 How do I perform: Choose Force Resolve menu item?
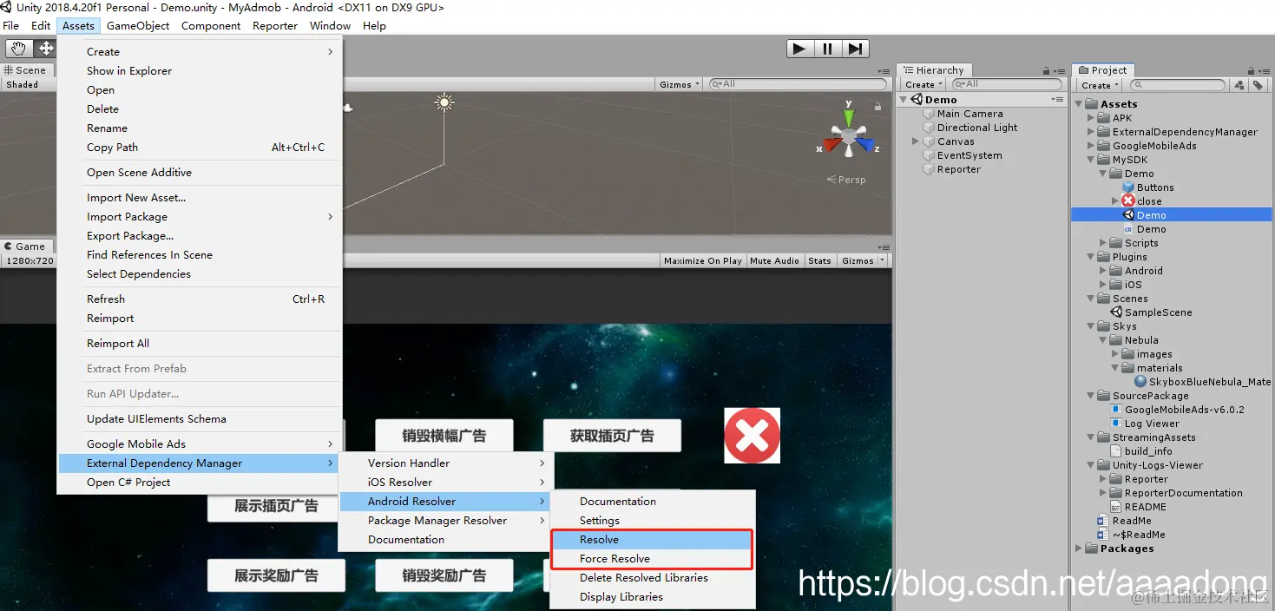(653, 559)
